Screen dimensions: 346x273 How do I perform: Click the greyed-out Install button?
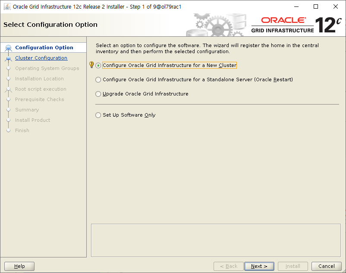point(293,266)
